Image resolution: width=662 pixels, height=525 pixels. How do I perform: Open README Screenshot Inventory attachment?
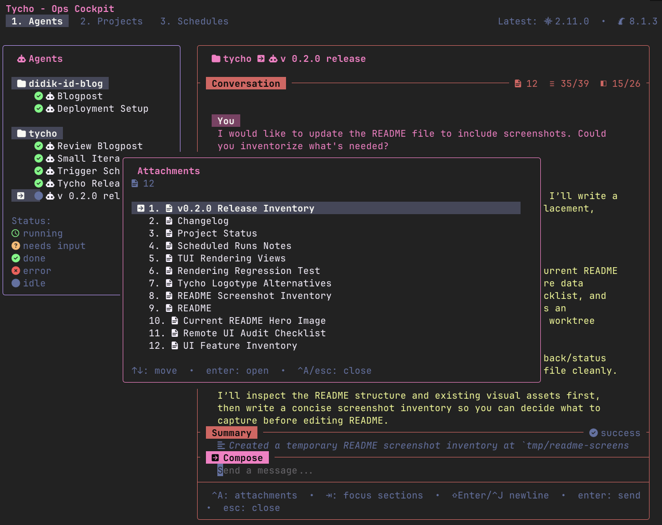[254, 296]
